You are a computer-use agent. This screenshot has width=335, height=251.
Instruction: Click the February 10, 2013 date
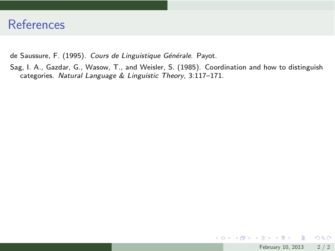281,247
